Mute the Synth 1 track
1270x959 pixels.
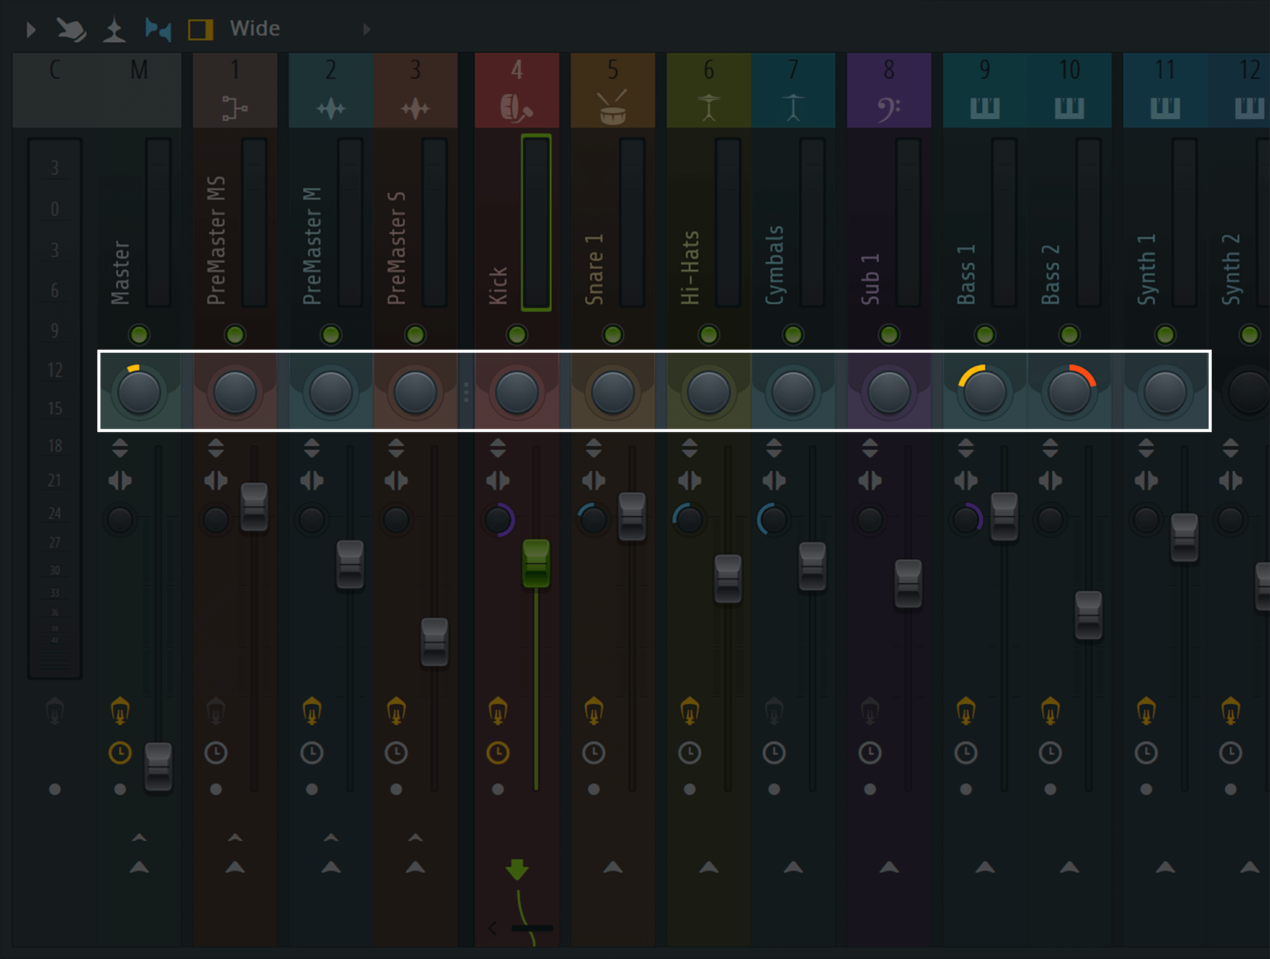click(1165, 335)
